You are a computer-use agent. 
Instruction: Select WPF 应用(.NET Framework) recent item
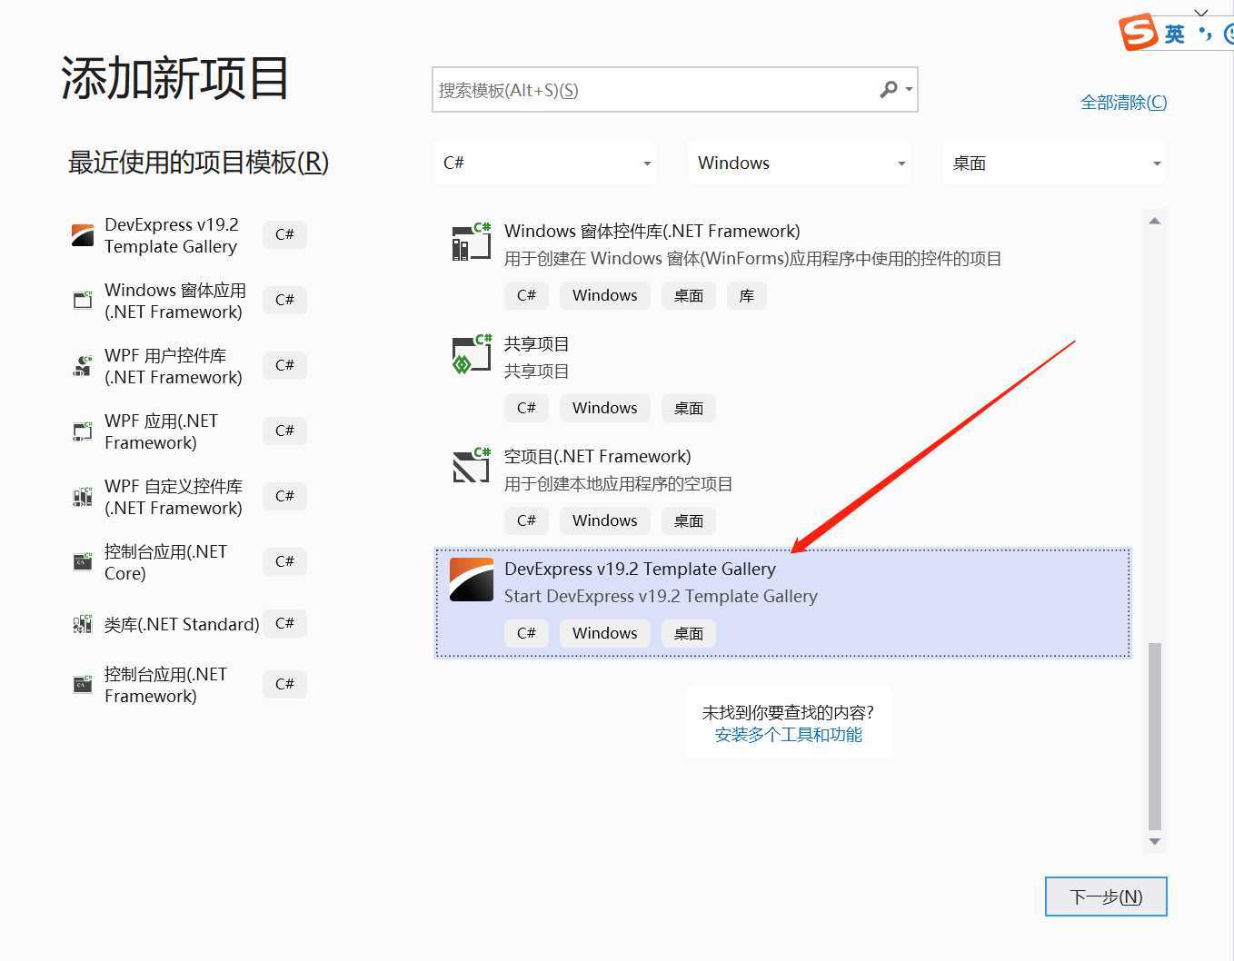pos(189,431)
